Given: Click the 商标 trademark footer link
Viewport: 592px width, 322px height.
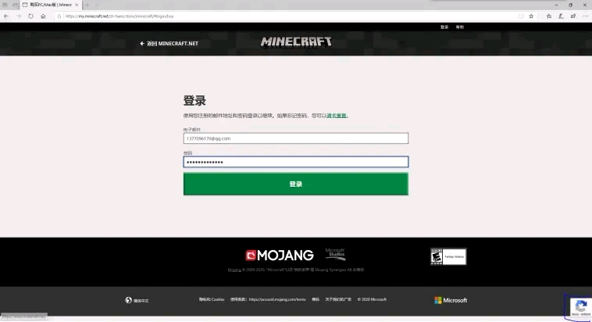Looking at the screenshot, I should click(316, 299).
